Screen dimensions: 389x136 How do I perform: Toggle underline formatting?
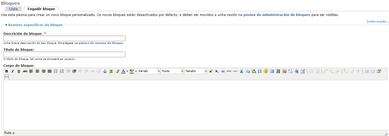click(19, 71)
